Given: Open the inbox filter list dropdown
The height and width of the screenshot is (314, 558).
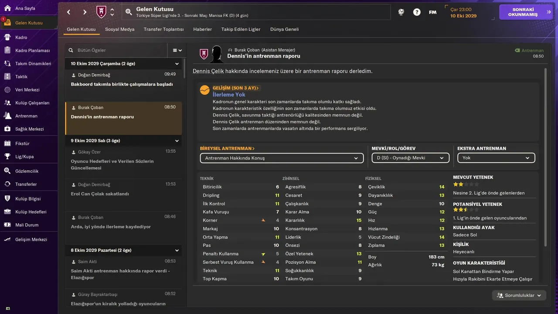Looking at the screenshot, I should point(177,50).
